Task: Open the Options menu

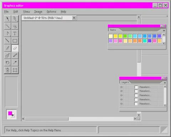Action: (51, 12)
